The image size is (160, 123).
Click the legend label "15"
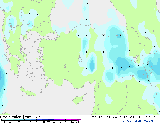(37, 122)
